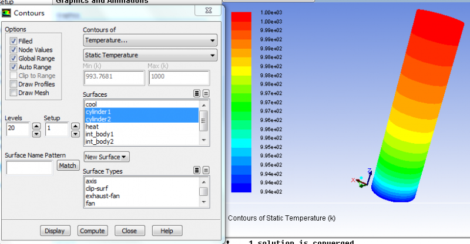470x244 pixels.
Task: Select the cool surface
Action: (x=142, y=104)
